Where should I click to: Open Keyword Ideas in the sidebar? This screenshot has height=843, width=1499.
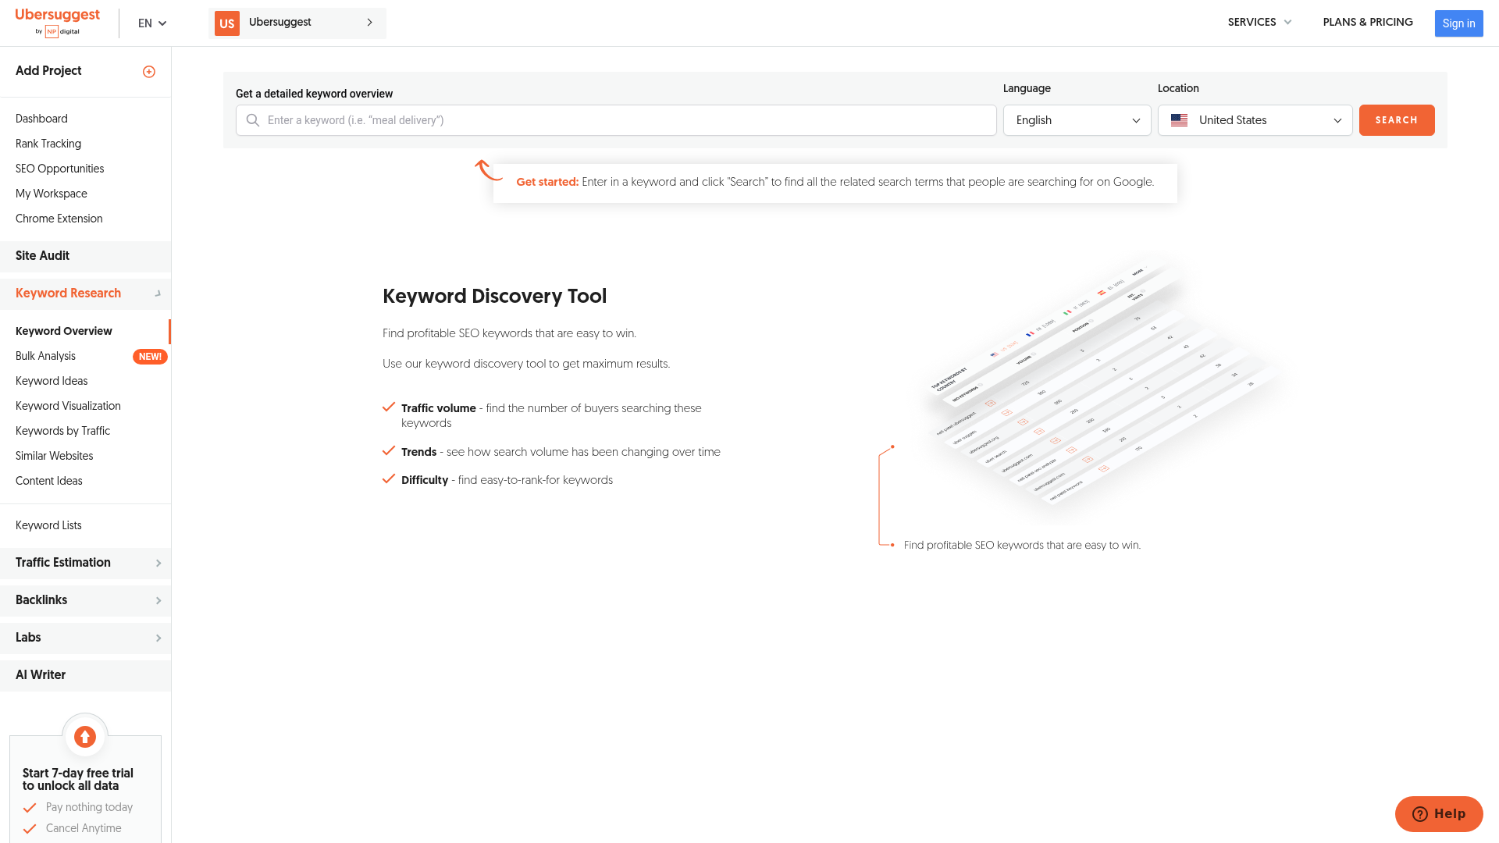pyautogui.click(x=52, y=381)
